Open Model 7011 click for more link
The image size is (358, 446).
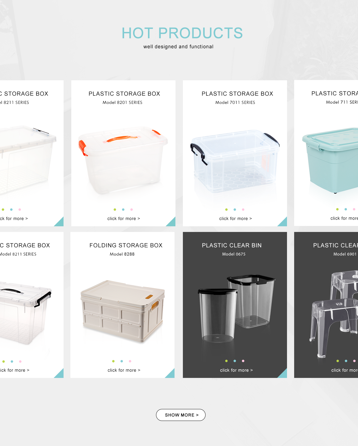(235, 219)
